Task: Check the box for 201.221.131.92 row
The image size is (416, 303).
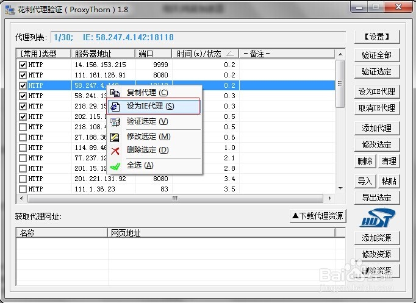Action: [23, 179]
